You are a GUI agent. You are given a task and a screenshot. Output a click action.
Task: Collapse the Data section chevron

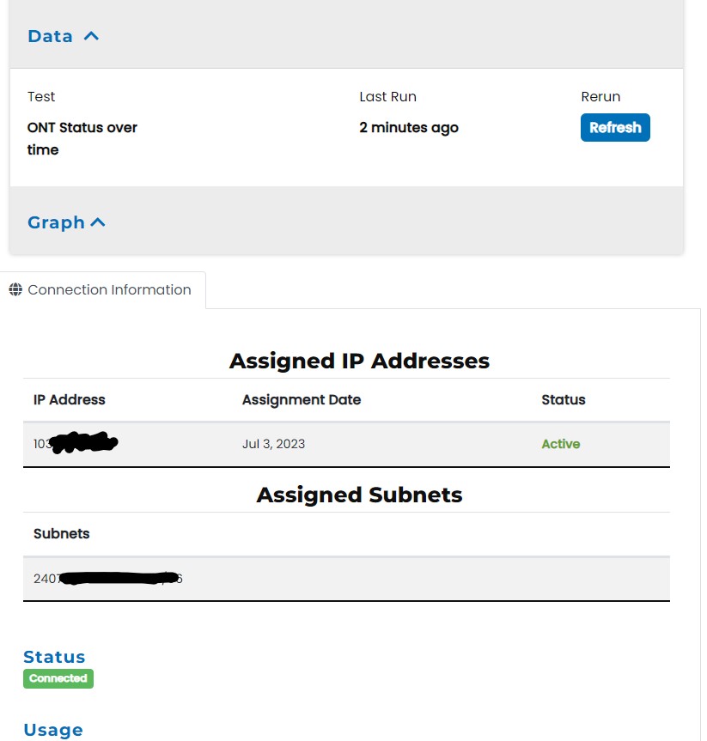pyautogui.click(x=91, y=36)
